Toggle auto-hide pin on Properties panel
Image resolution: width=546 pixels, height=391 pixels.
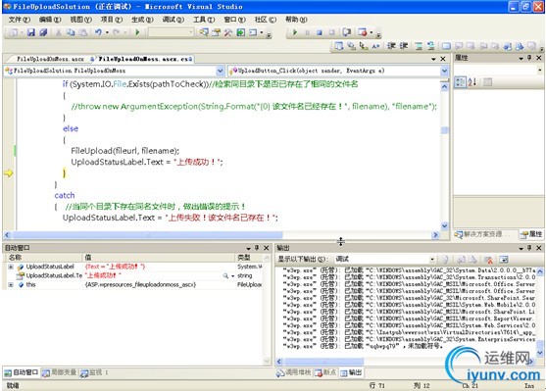tap(529, 58)
